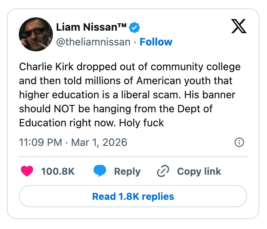
Task: Open the @theliamnissan handle link
Action: pos(93,42)
